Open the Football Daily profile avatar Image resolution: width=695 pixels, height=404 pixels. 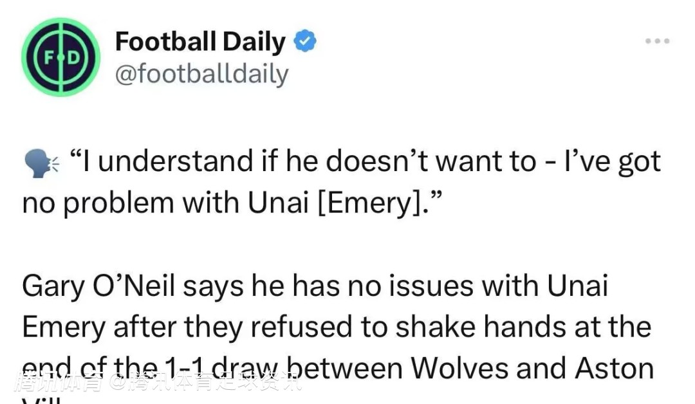pyautogui.click(x=60, y=57)
